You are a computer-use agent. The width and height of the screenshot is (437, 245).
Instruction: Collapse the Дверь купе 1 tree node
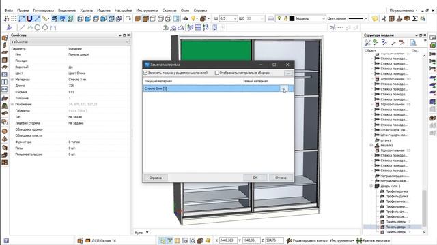(x=371, y=186)
